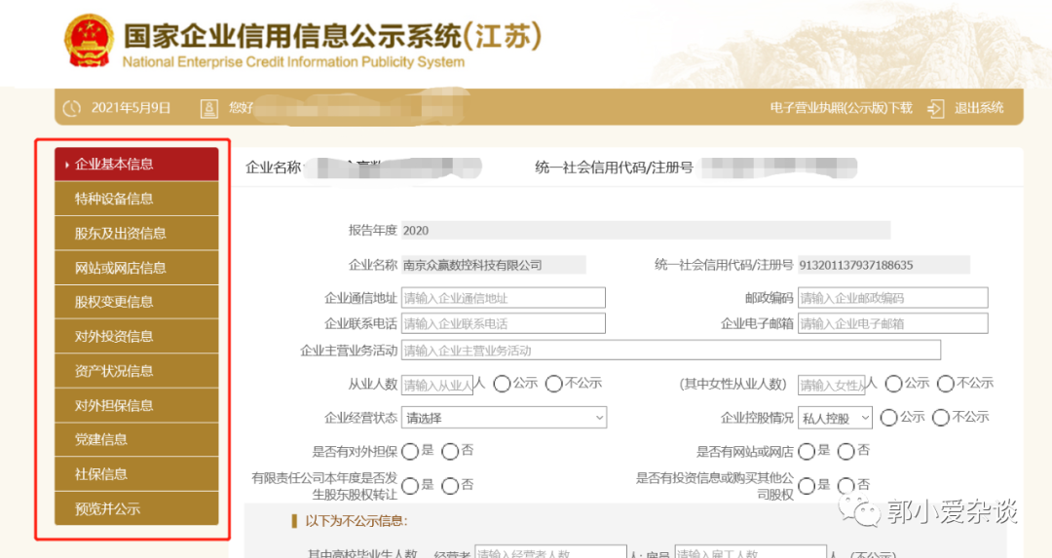Select 公示 radio for 从业人数
This screenshot has width=1052, height=558.
point(502,384)
